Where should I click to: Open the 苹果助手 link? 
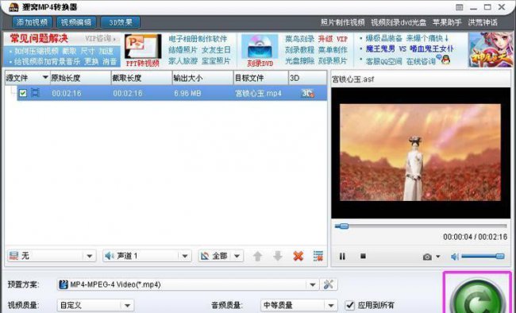pos(447,23)
